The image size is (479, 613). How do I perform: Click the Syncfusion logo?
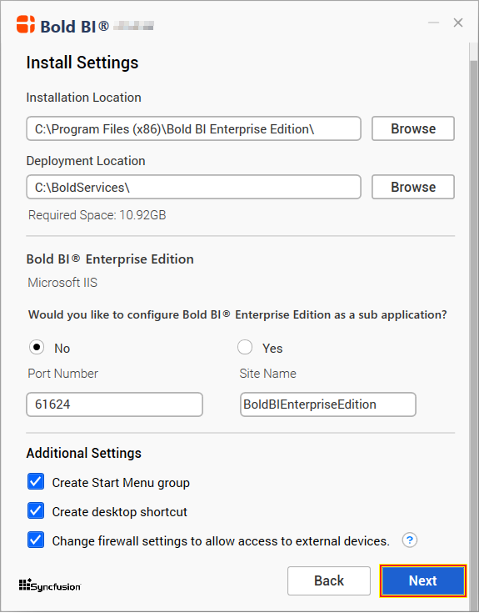(x=50, y=585)
